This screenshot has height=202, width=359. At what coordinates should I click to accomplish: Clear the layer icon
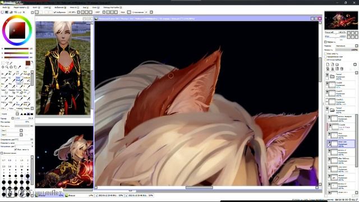click(x=337, y=68)
